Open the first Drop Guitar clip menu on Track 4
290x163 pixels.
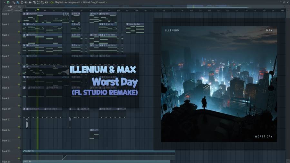click(27, 45)
